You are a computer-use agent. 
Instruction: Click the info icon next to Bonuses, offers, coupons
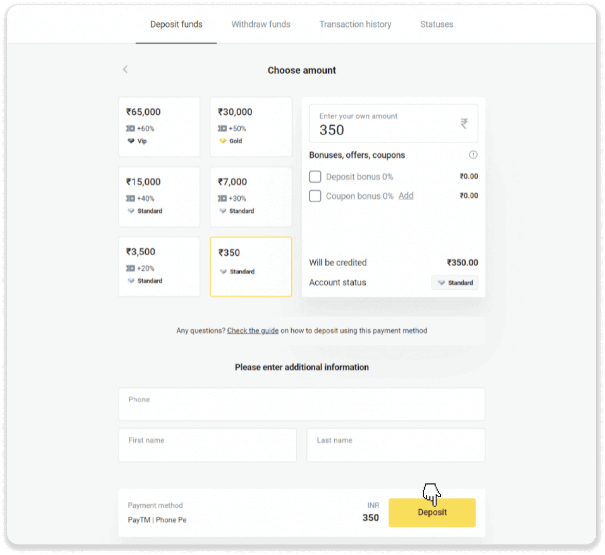[473, 155]
